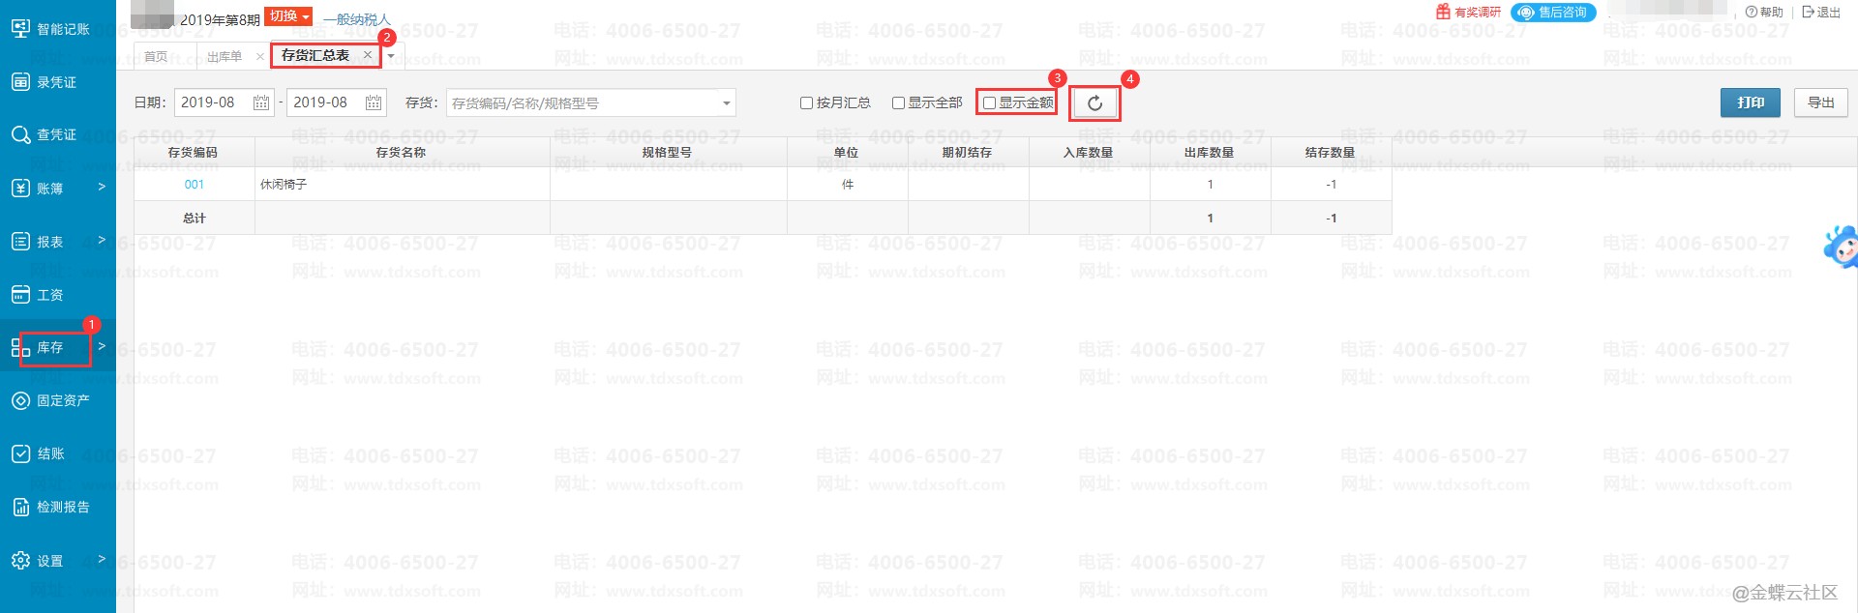Click the 规格型号 column header
The image size is (1858, 613).
point(668,152)
